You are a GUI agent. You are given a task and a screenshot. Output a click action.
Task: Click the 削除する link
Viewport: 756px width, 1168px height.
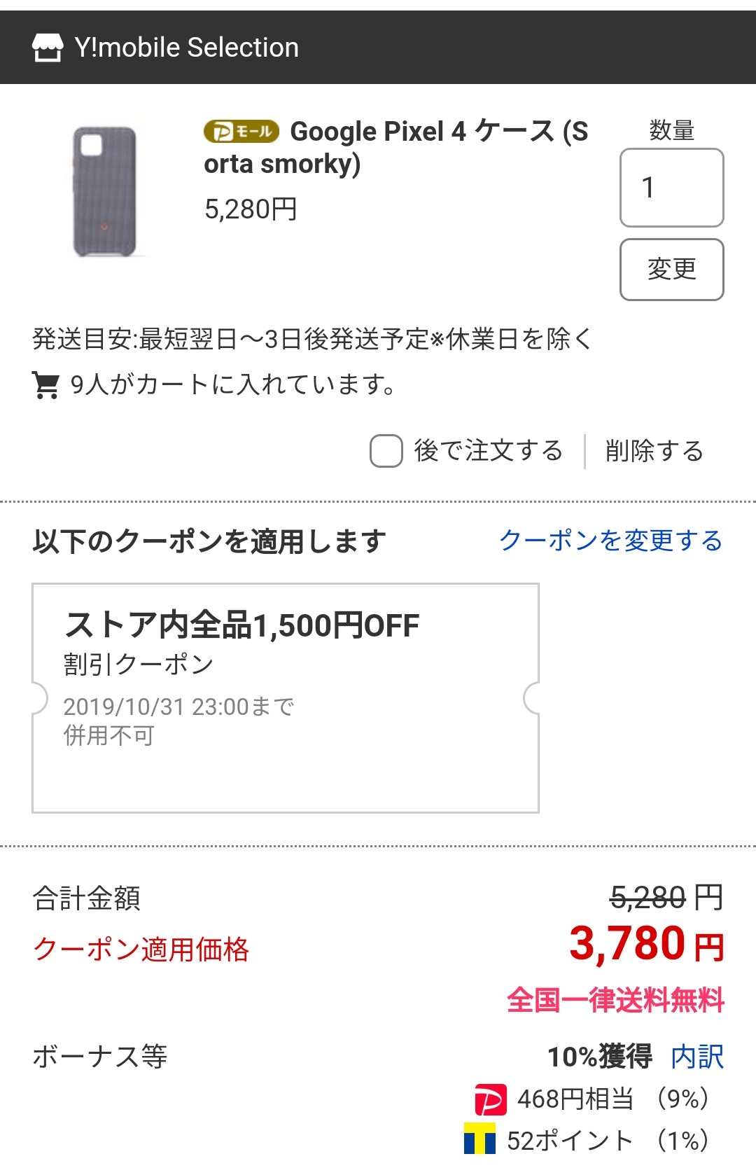click(x=654, y=451)
